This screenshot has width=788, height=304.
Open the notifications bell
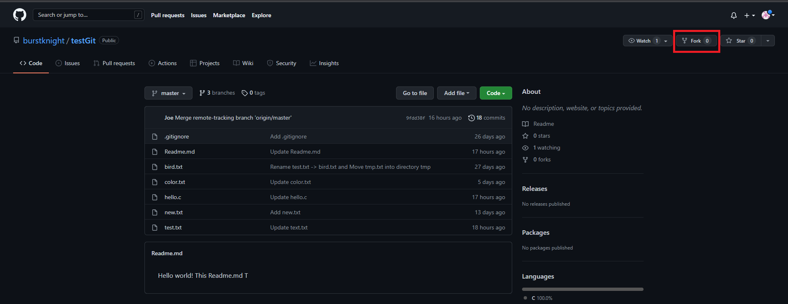(x=734, y=16)
